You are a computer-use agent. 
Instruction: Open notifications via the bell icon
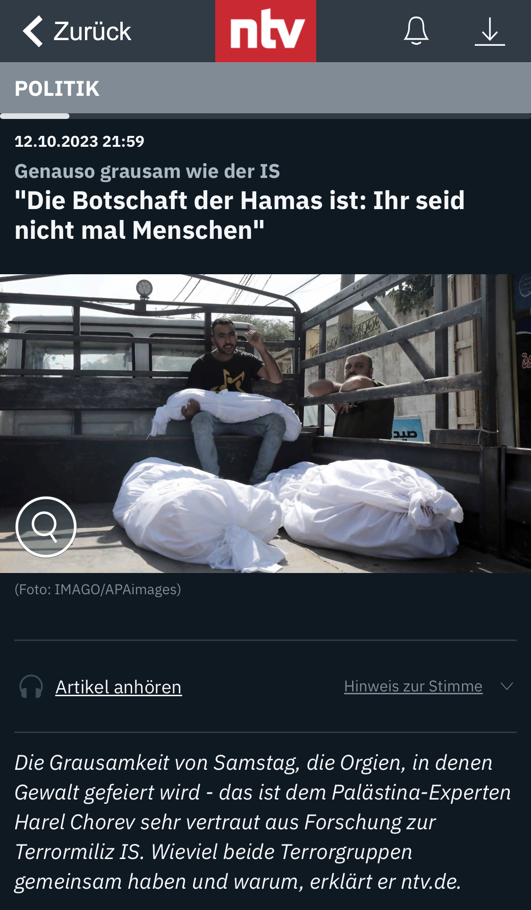[416, 31]
